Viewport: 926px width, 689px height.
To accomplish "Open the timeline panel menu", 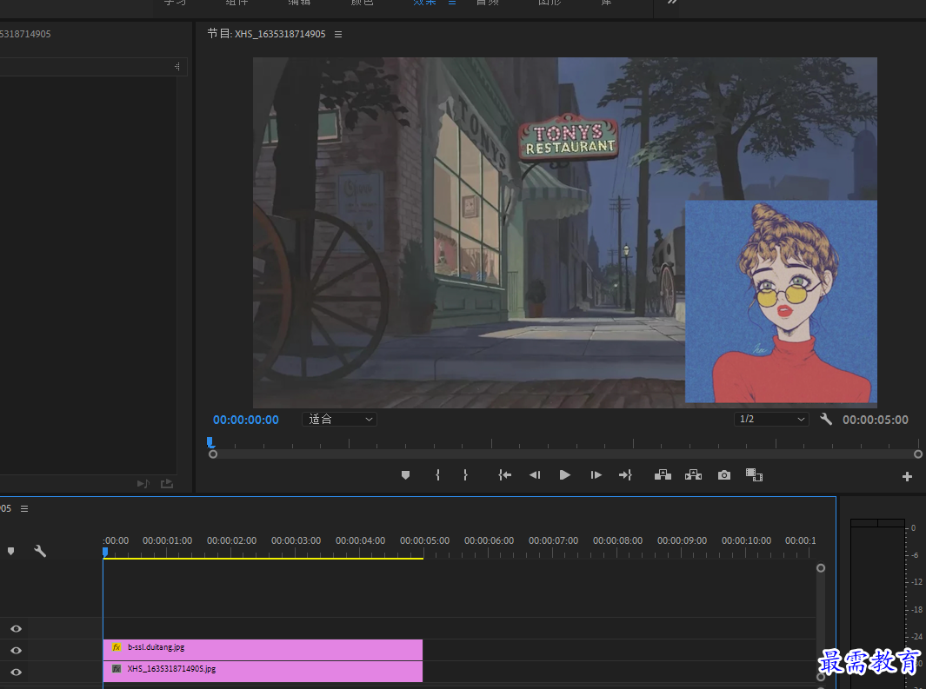I will tap(24, 508).
